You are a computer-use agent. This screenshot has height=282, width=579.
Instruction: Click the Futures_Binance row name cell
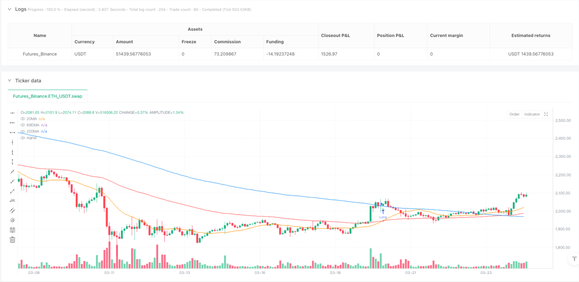click(x=40, y=54)
